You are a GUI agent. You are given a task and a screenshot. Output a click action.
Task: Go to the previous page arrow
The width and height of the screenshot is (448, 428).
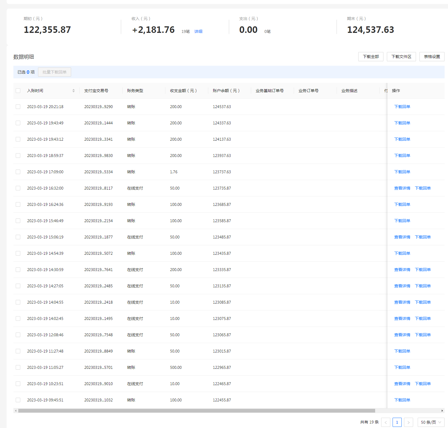(x=386, y=422)
